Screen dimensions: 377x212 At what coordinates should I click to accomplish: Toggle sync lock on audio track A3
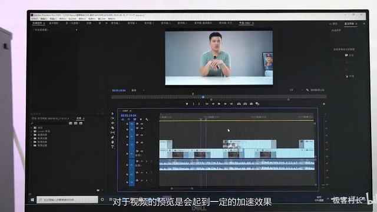pos(137,180)
